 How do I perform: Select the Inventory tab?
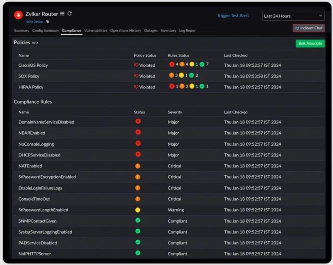[168, 30]
